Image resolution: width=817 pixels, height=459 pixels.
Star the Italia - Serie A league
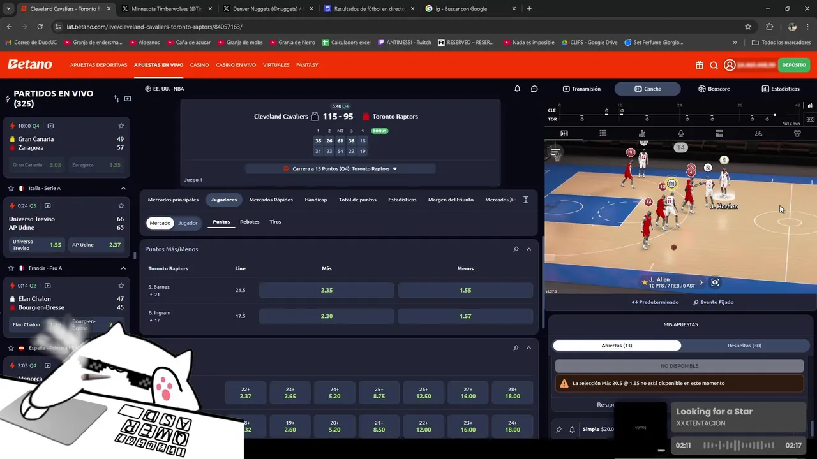pyautogui.click(x=11, y=188)
